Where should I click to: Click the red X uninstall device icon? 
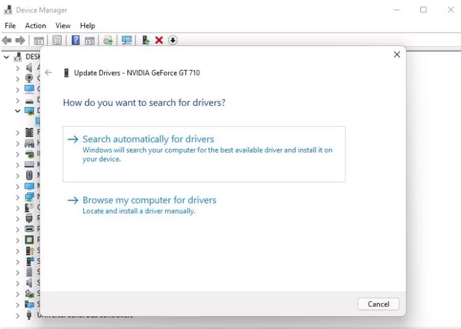point(159,40)
